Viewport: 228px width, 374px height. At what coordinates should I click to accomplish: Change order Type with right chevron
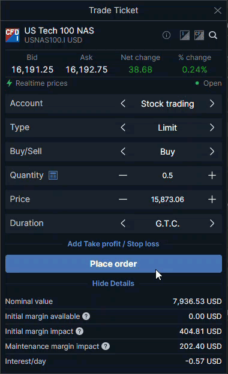212,128
